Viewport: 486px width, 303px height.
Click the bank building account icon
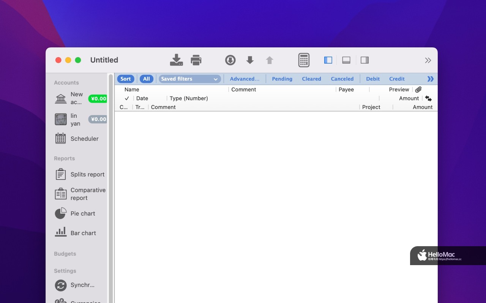point(61,98)
